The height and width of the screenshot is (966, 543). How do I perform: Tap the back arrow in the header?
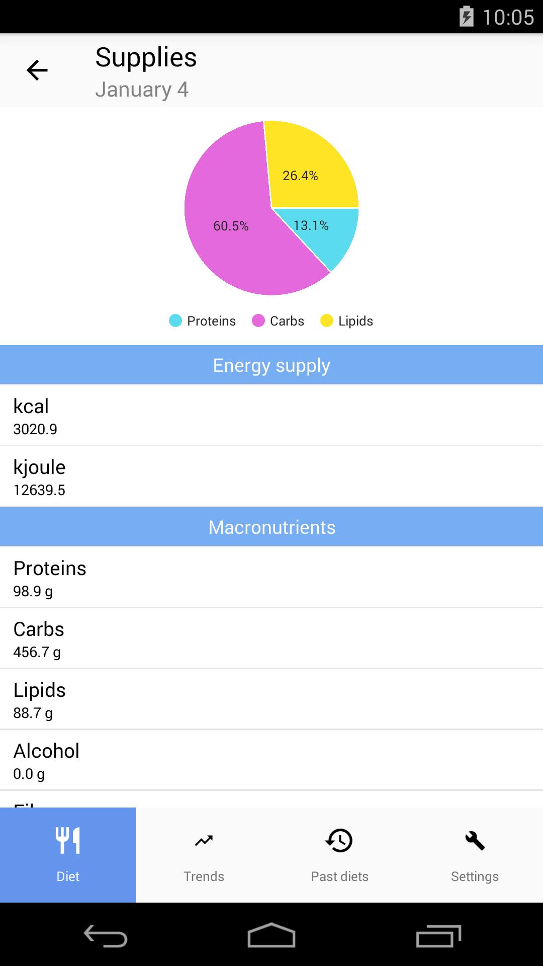tap(37, 70)
